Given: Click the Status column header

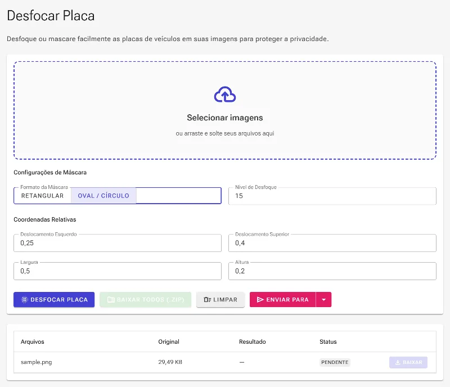Looking at the screenshot, I should pos(328,341).
